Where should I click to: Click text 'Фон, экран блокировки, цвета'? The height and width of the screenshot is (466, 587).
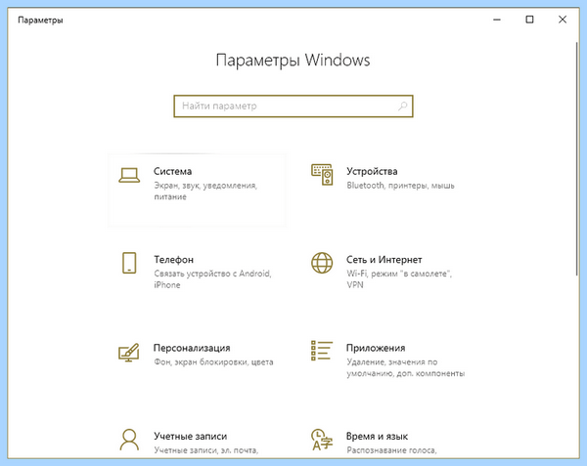tap(213, 362)
